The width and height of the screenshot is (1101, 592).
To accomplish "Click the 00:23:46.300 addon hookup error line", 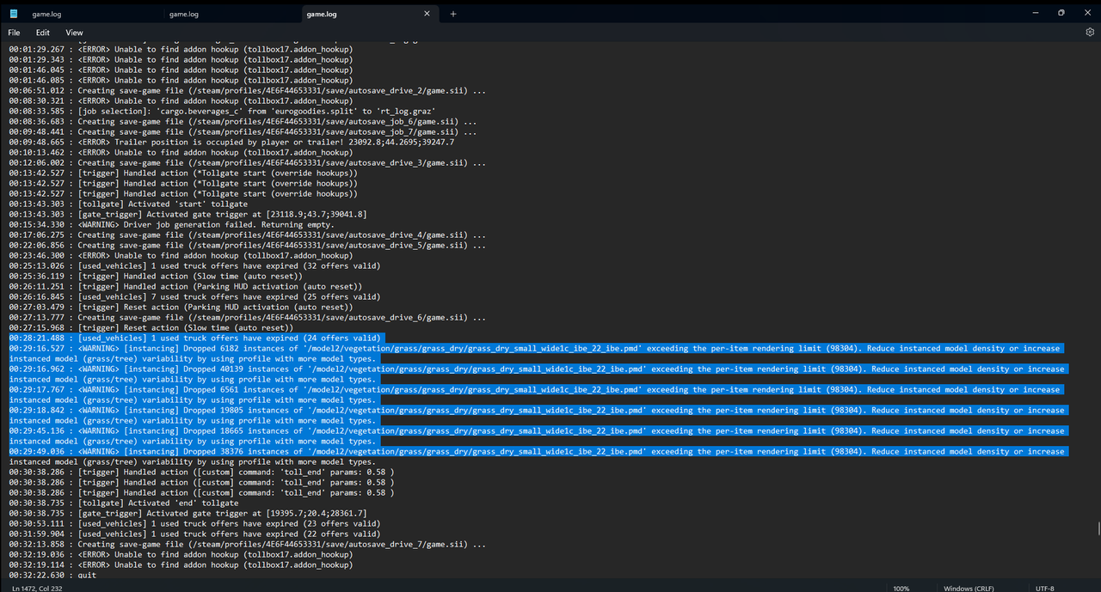I will tap(181, 255).
